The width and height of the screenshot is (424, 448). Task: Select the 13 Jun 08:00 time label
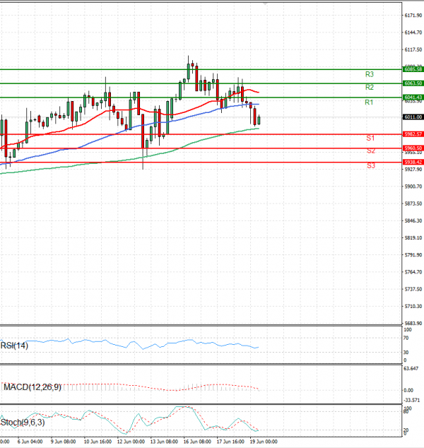point(162,441)
